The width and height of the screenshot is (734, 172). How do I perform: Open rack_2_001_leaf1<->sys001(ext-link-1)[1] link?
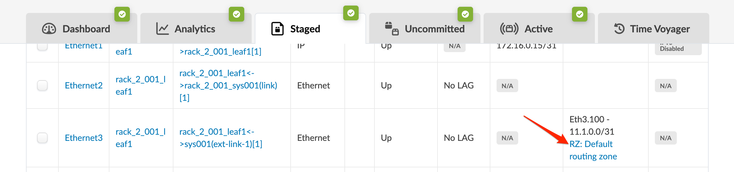(221, 138)
